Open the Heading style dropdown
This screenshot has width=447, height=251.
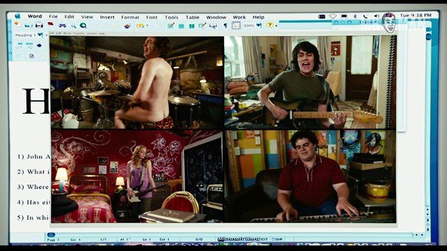click(x=41, y=35)
